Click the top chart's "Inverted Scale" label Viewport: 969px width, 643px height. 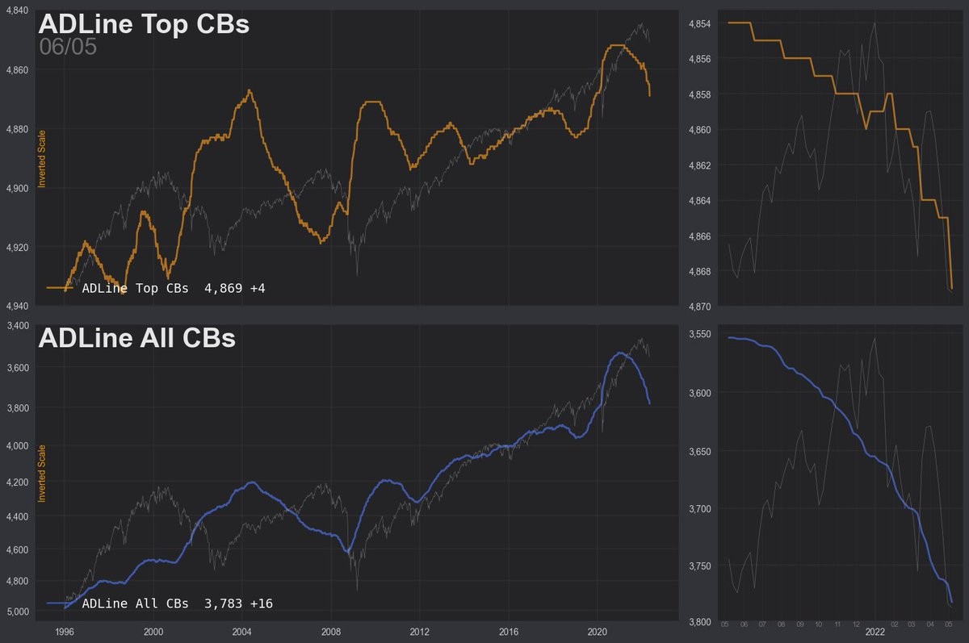[x=43, y=158]
